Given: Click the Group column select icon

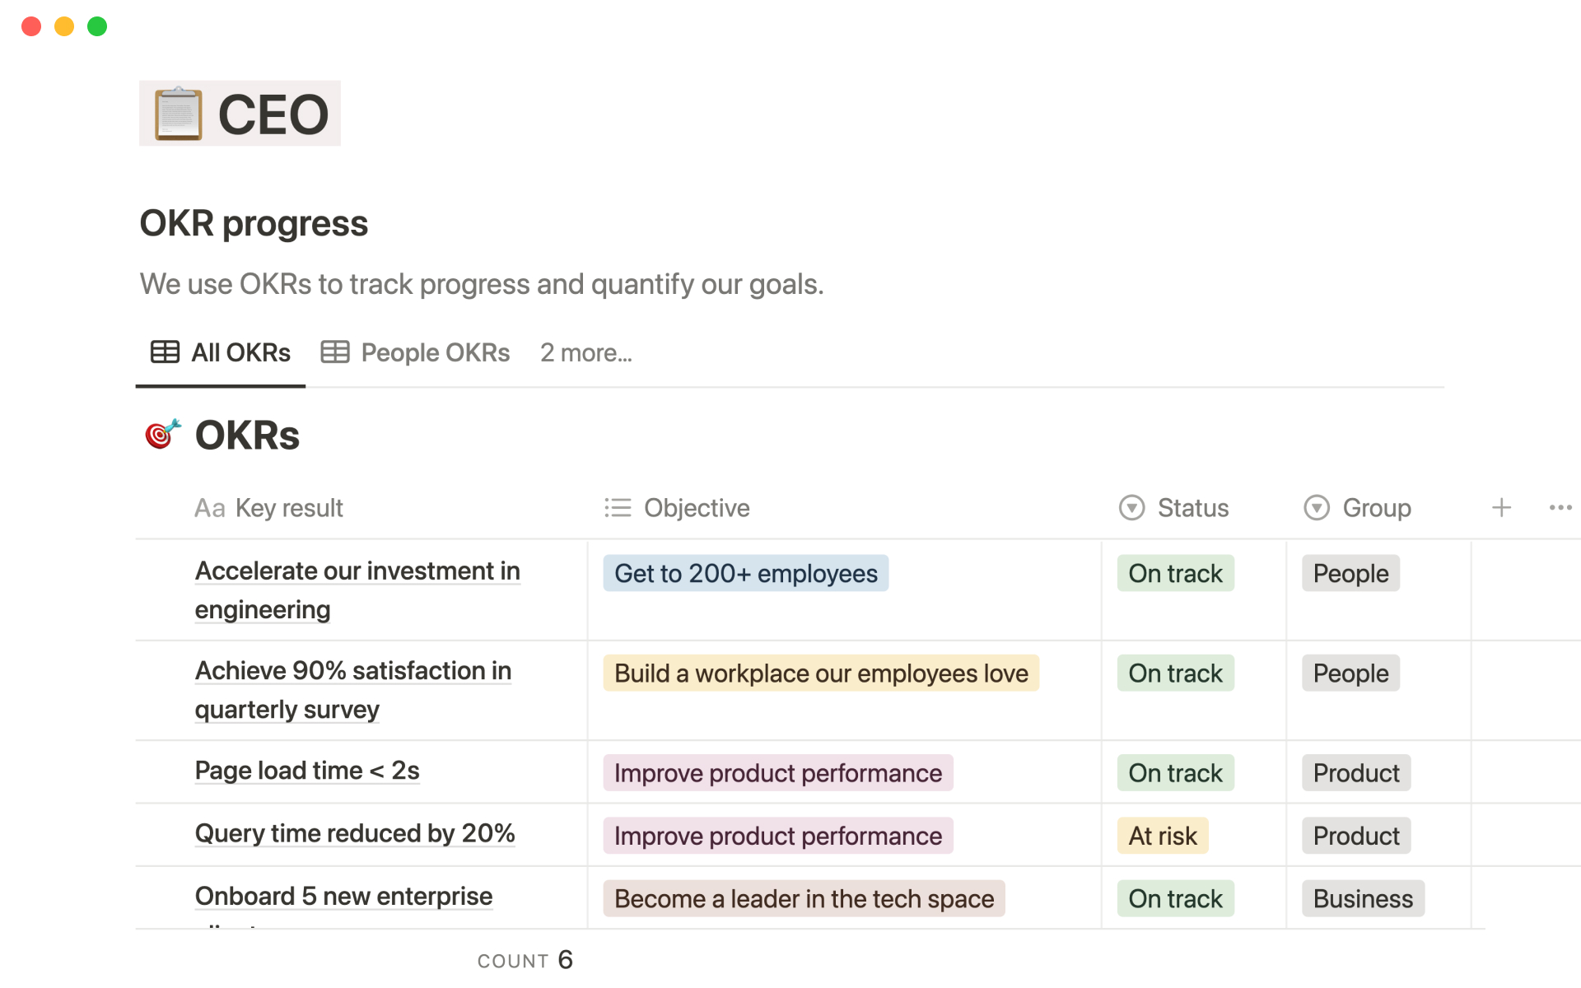Looking at the screenshot, I should [1317, 508].
